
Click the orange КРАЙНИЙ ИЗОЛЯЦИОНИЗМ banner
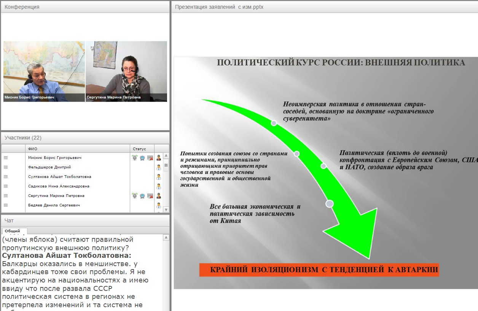tap(319, 270)
